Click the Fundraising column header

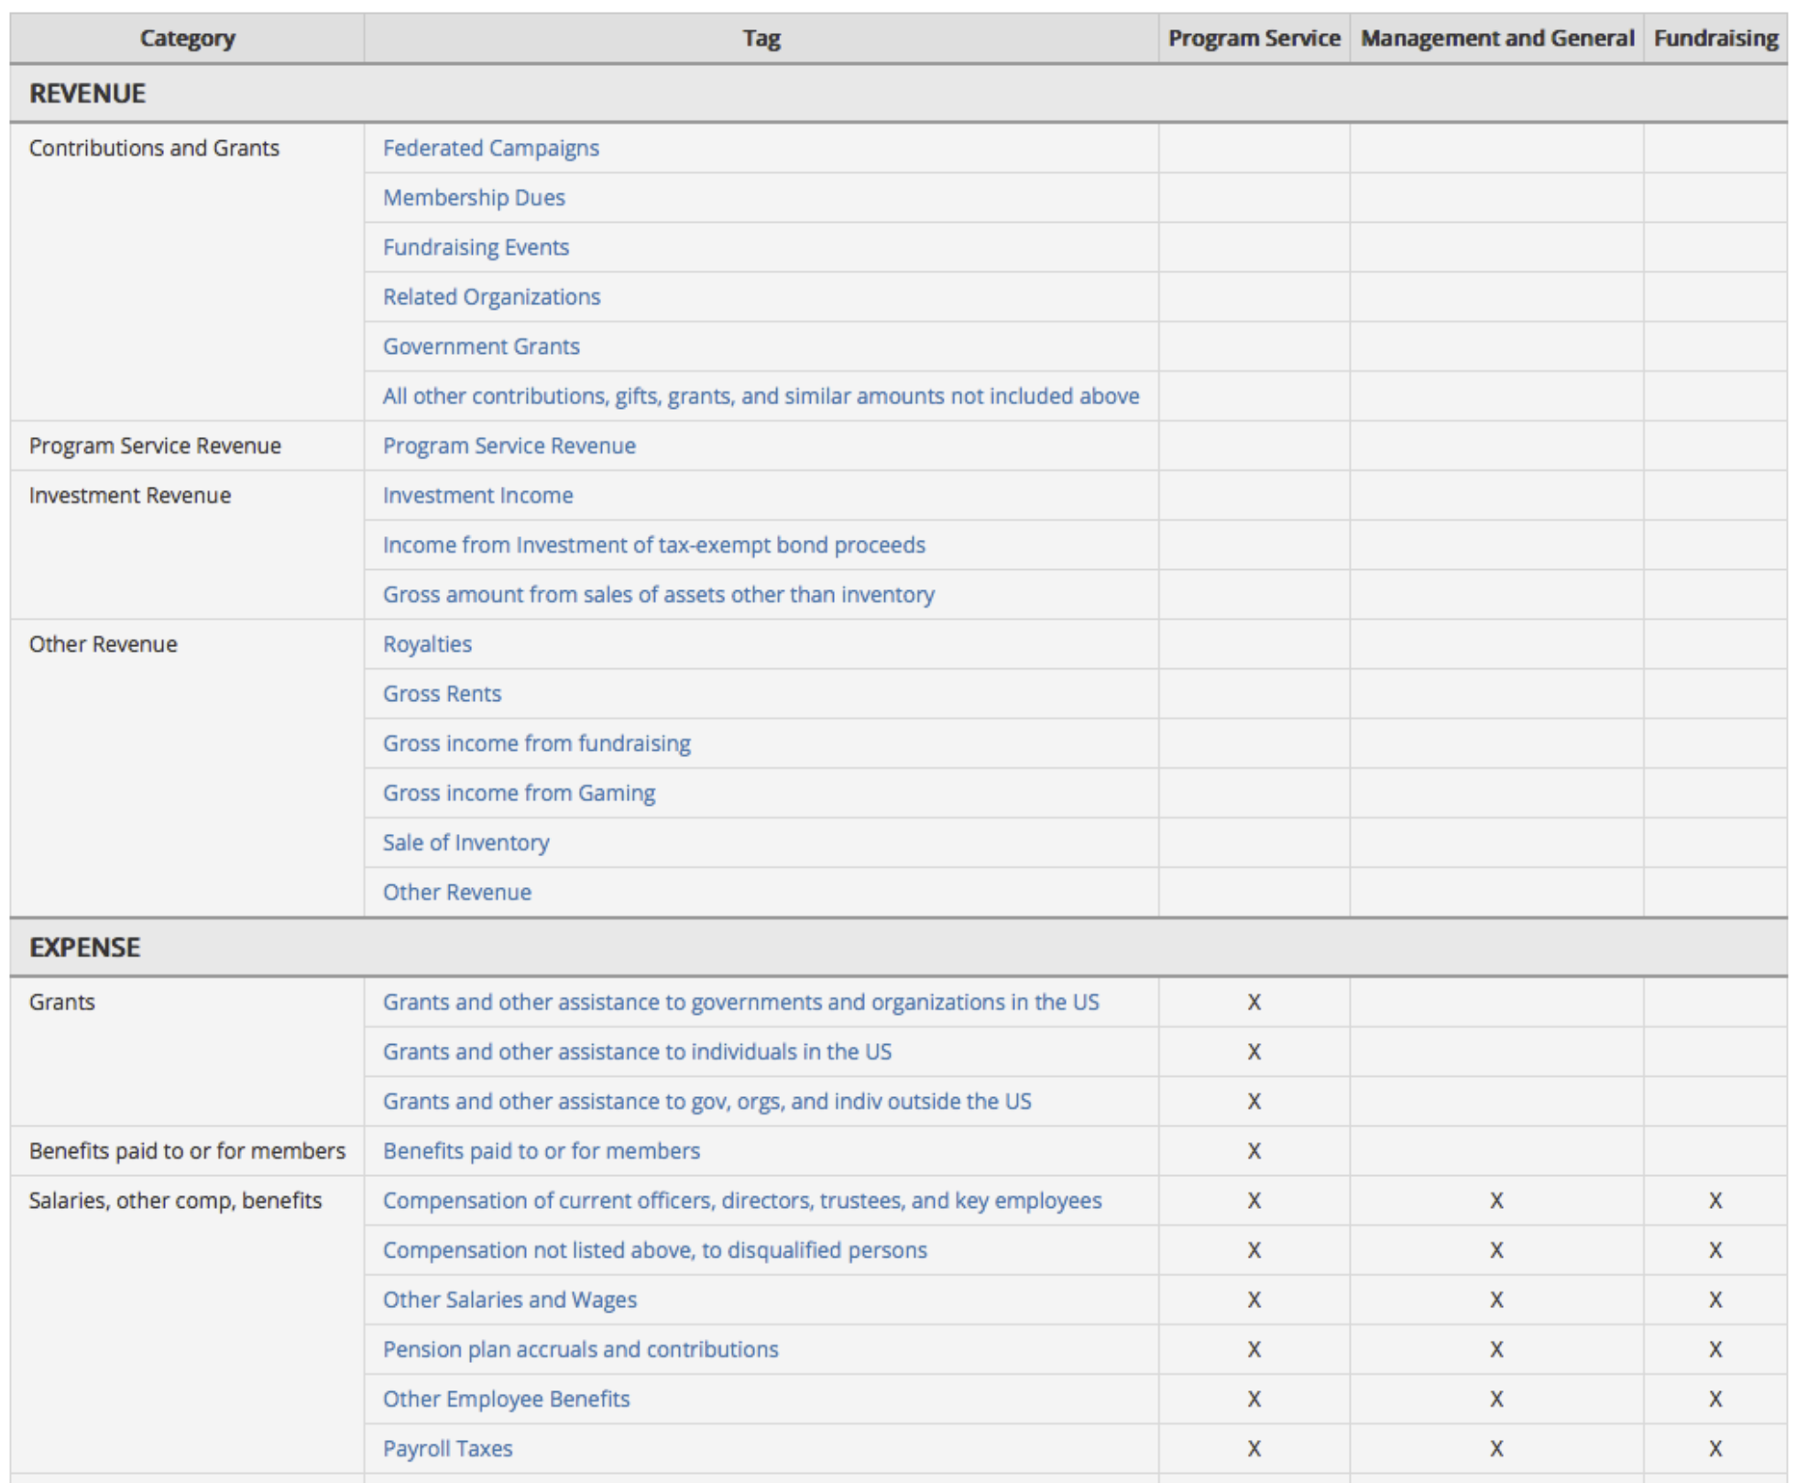[x=1715, y=38]
